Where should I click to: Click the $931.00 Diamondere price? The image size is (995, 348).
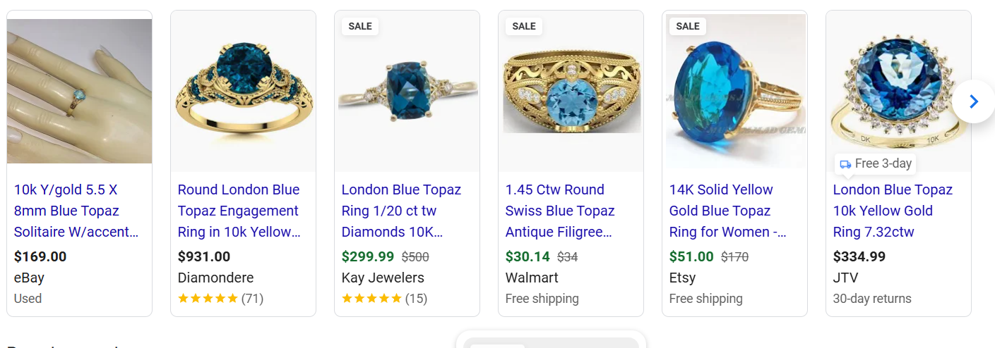click(x=204, y=256)
